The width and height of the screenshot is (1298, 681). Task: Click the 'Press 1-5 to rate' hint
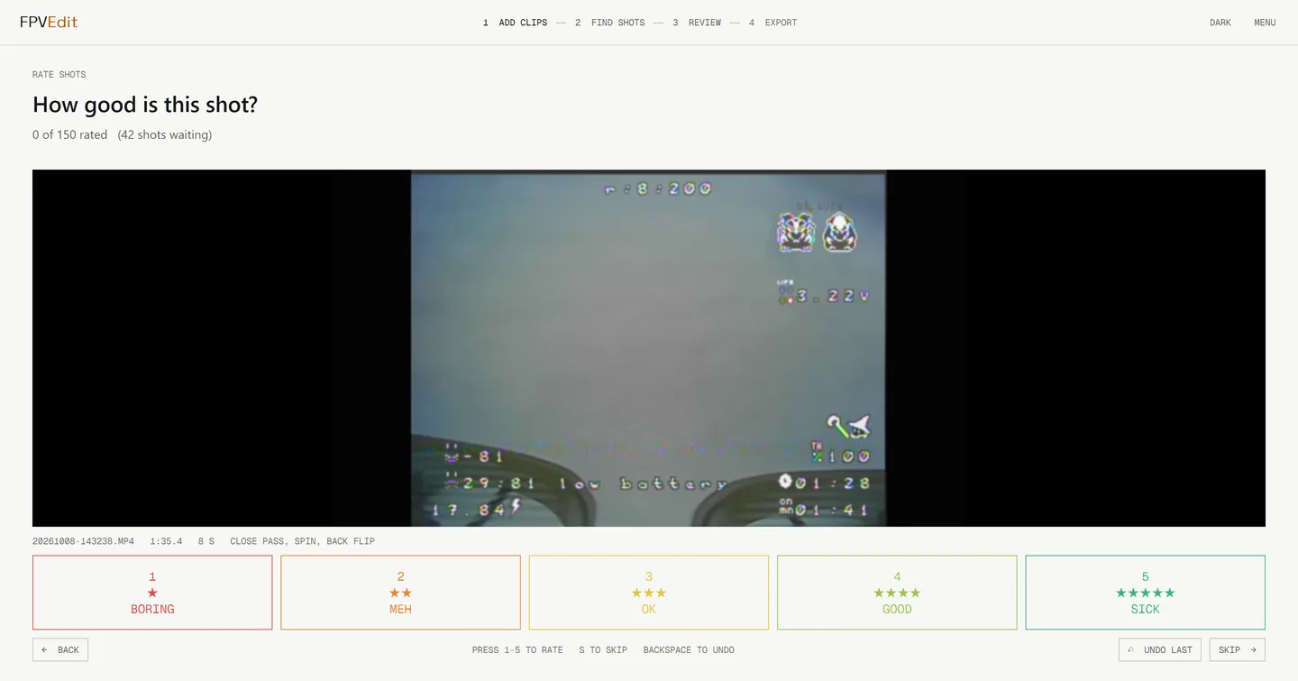tap(517, 649)
